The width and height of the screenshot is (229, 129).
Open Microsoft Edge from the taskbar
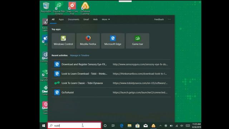click(121, 126)
